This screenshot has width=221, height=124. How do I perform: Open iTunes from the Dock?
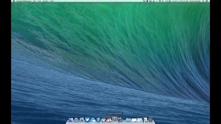[x=98, y=120]
